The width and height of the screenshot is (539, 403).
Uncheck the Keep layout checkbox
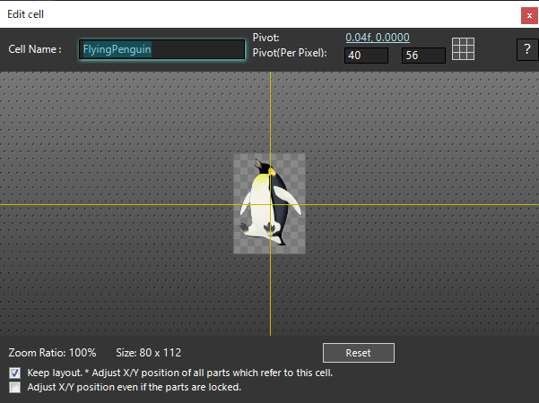tap(14, 373)
